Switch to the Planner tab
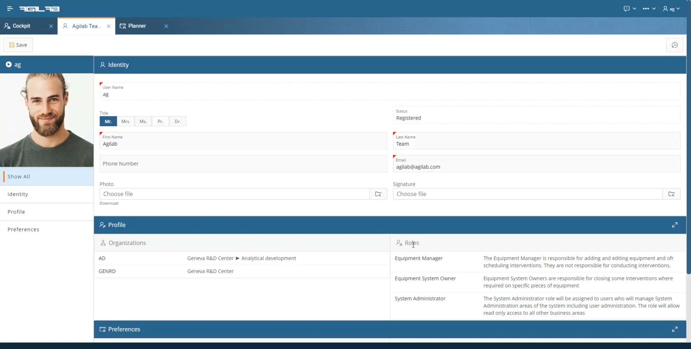The image size is (691, 349). point(136,26)
